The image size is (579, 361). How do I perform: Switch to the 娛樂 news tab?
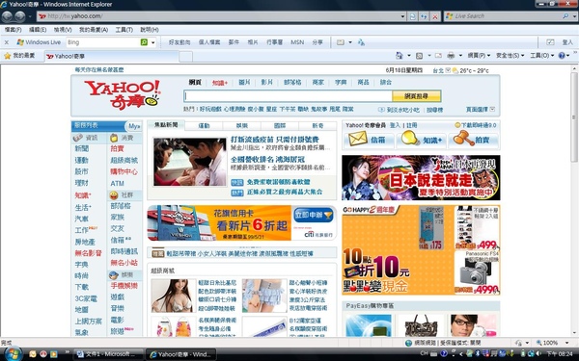[x=242, y=125]
